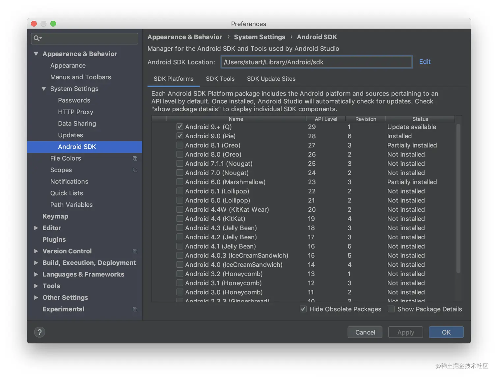The width and height of the screenshot is (498, 379).
Task: Uncheck Android 9.+ (Q) platform
Action: (x=180, y=127)
